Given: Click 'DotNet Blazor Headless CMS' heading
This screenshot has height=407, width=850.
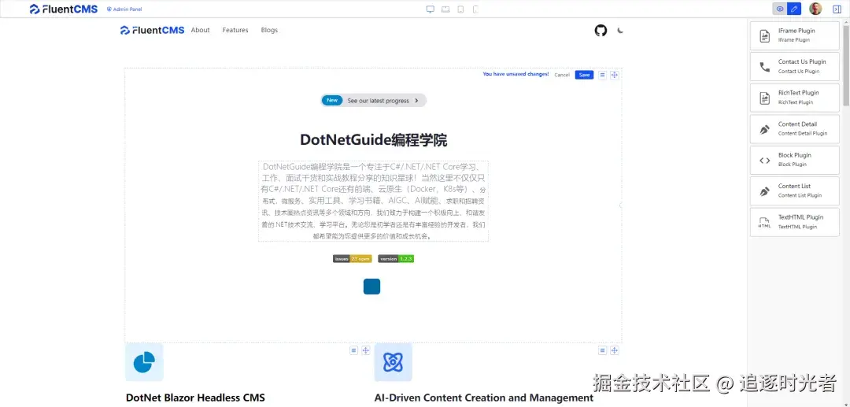Looking at the screenshot, I should (195, 398).
